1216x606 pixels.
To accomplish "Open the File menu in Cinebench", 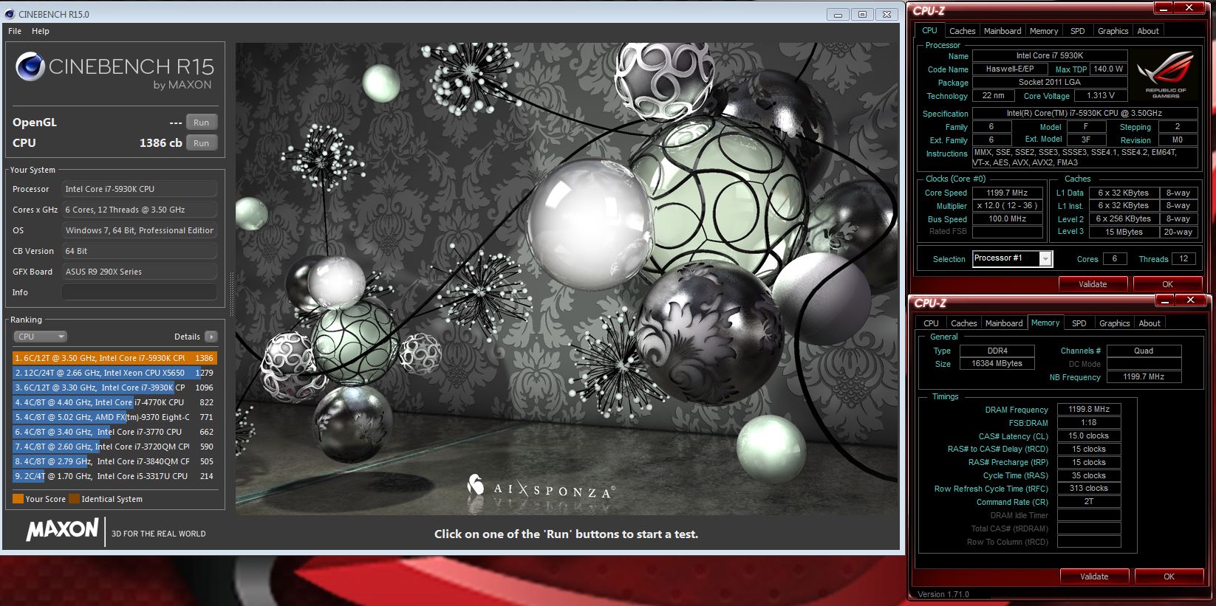I will 15,31.
